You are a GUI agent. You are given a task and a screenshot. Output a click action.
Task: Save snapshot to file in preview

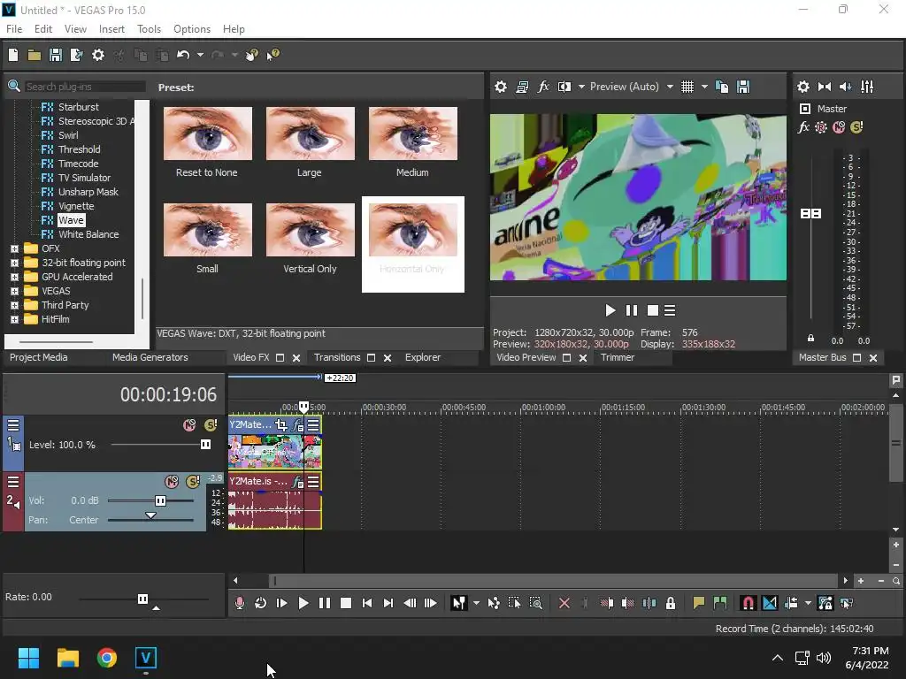coord(743,87)
